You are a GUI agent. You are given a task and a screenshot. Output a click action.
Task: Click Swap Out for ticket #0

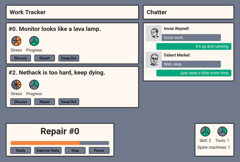point(69,58)
